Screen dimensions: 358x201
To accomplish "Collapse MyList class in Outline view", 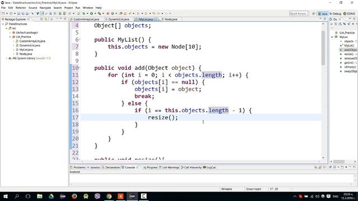I will (x=332, y=37).
